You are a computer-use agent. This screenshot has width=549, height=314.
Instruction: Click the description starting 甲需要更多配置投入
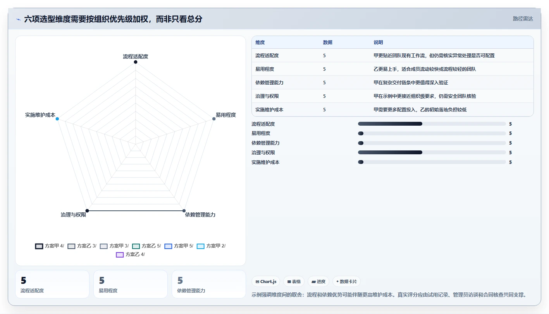click(x=420, y=110)
